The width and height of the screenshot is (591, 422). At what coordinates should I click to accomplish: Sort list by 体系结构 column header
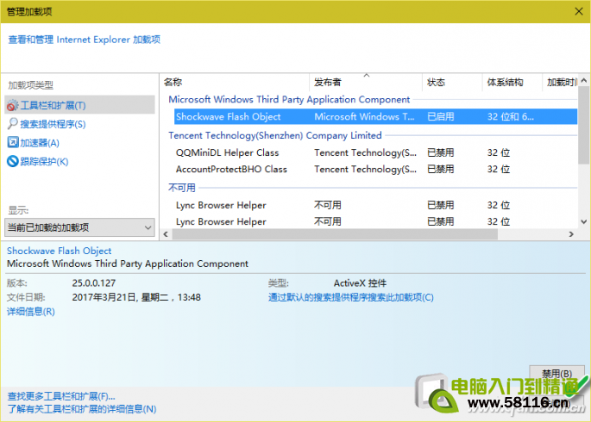click(x=512, y=82)
